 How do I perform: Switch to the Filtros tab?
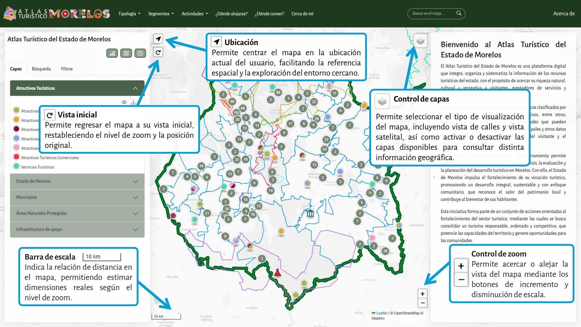[67, 69]
